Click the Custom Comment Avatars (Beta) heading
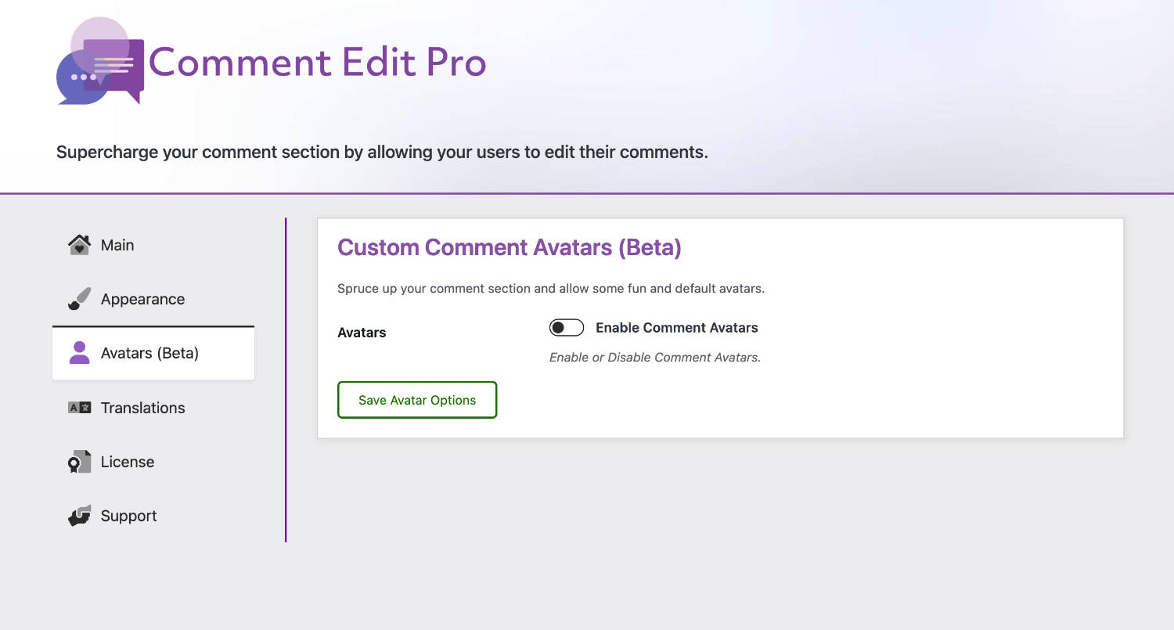Screen dimensions: 1174x630 point(510,247)
